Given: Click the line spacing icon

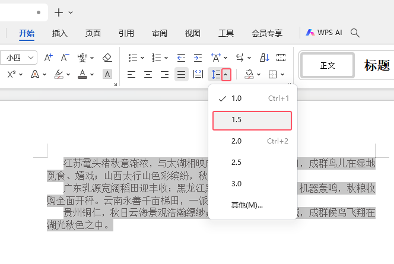Looking at the screenshot, I should (x=215, y=74).
